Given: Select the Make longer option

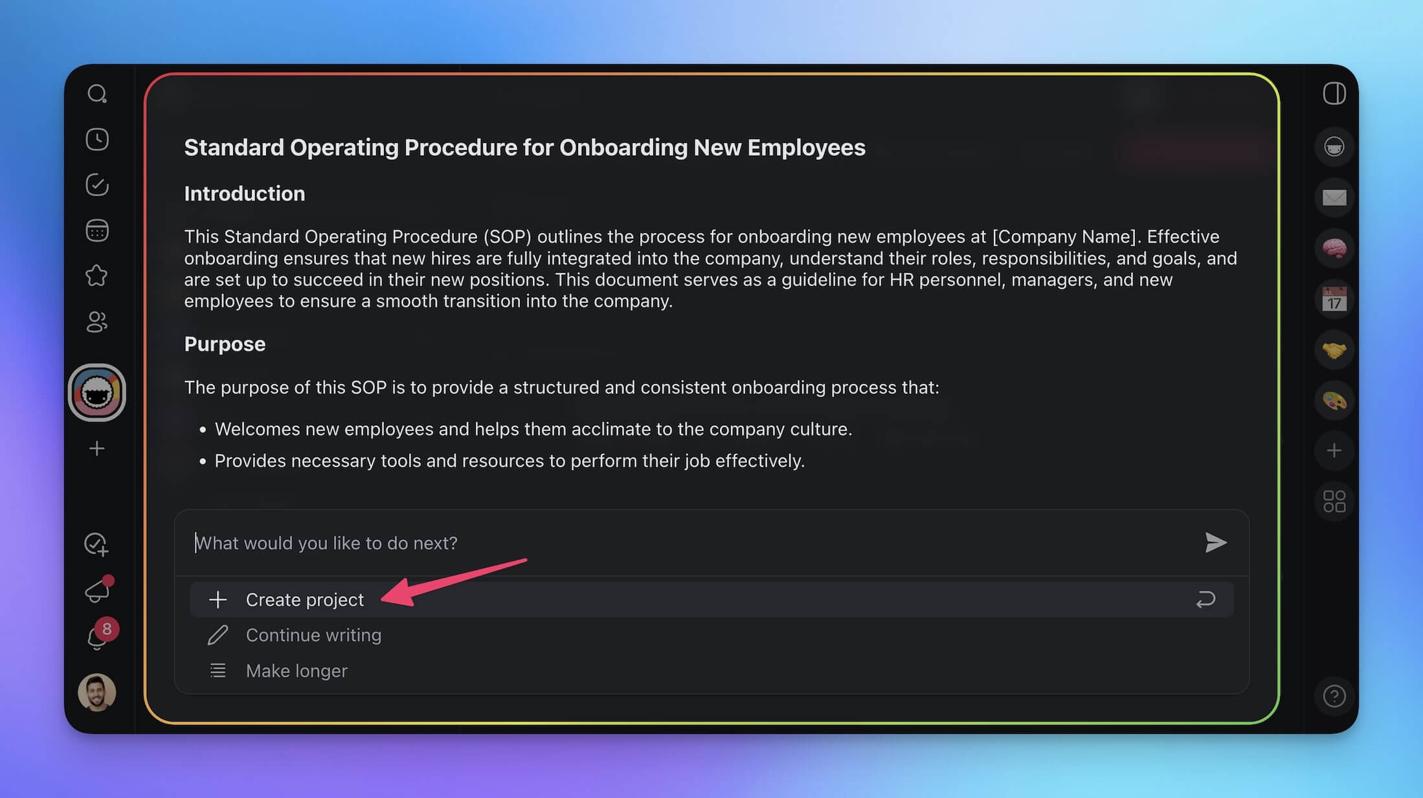Looking at the screenshot, I should click(x=297, y=671).
